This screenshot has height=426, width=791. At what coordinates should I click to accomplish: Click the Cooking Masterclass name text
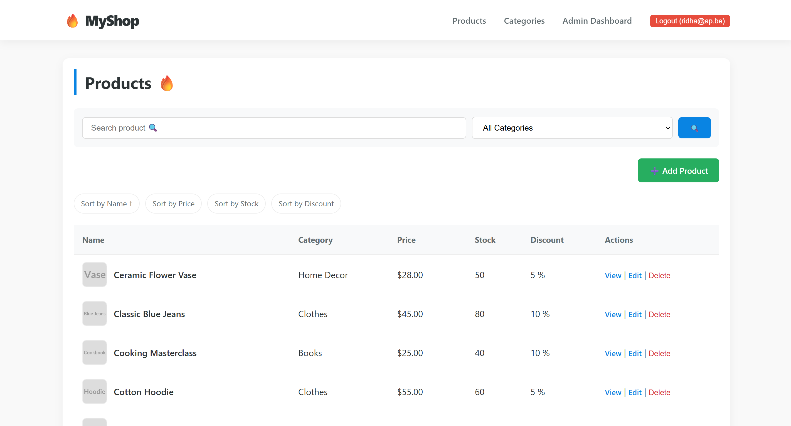click(155, 353)
